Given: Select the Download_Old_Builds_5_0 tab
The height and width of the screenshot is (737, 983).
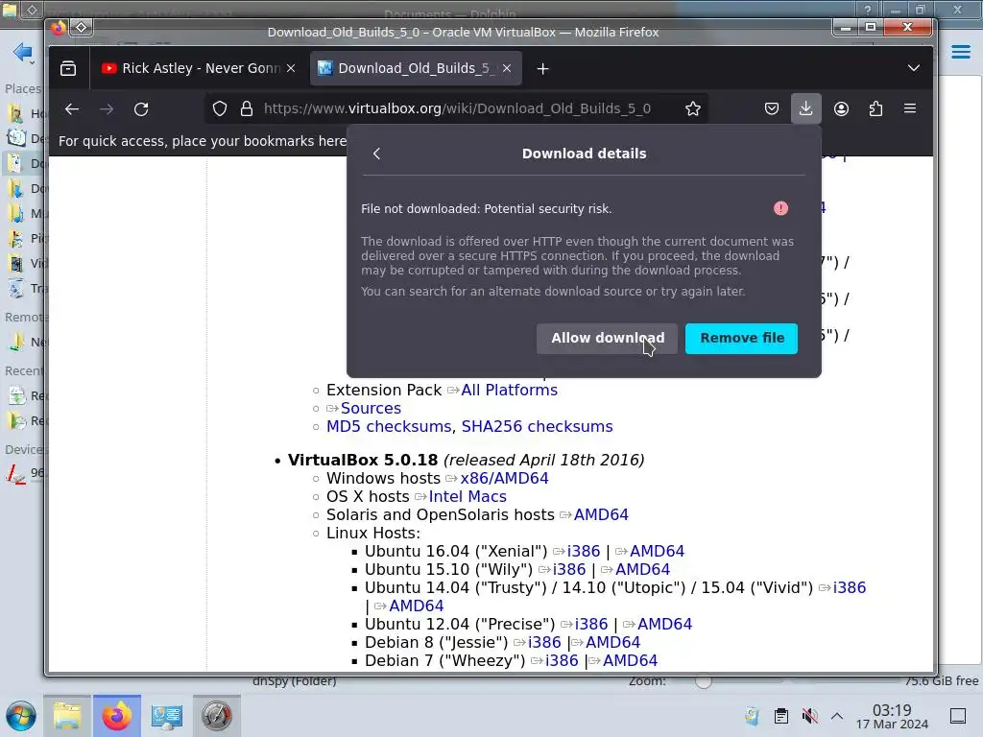Looking at the screenshot, I should pyautogui.click(x=417, y=68).
